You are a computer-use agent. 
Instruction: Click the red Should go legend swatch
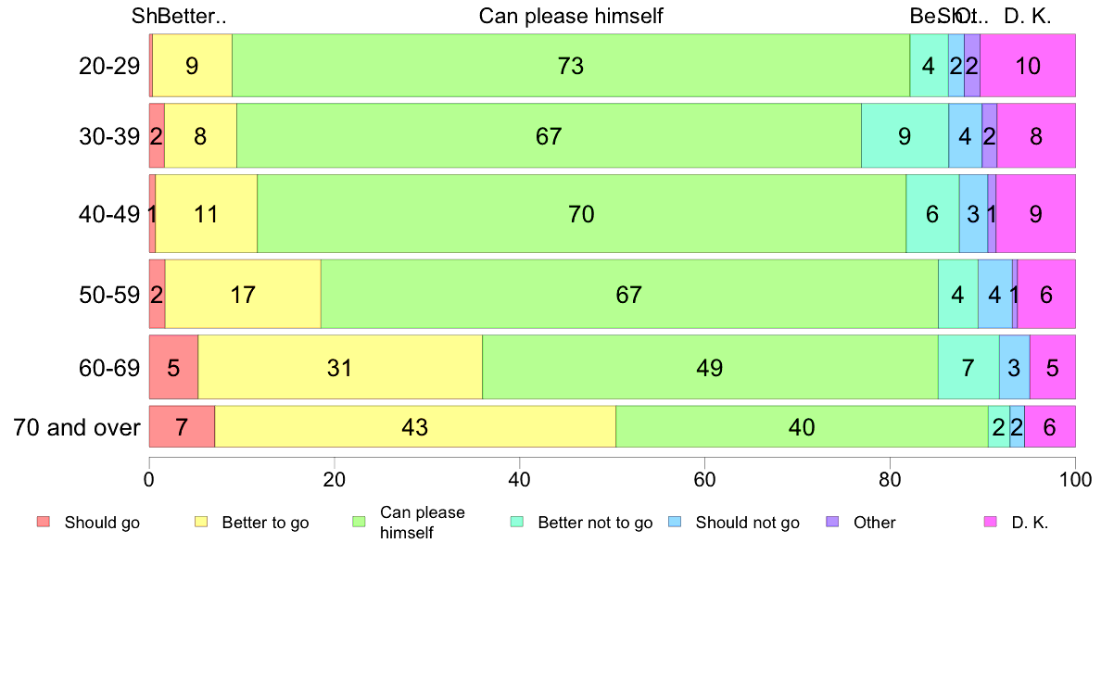(x=44, y=521)
